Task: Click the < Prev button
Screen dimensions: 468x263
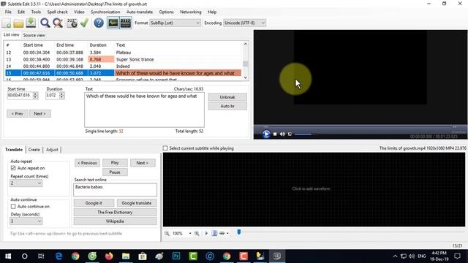Action: pos(18,114)
